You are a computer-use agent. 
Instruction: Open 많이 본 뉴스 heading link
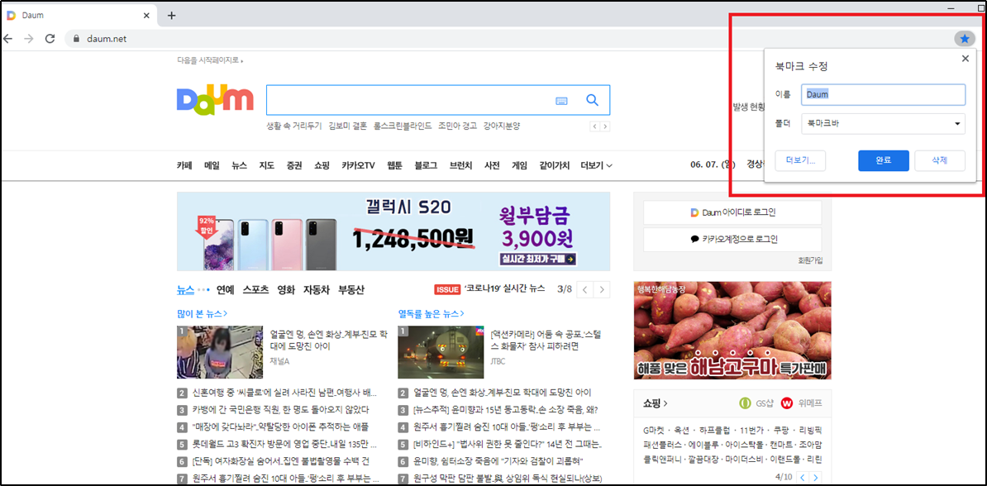point(202,313)
